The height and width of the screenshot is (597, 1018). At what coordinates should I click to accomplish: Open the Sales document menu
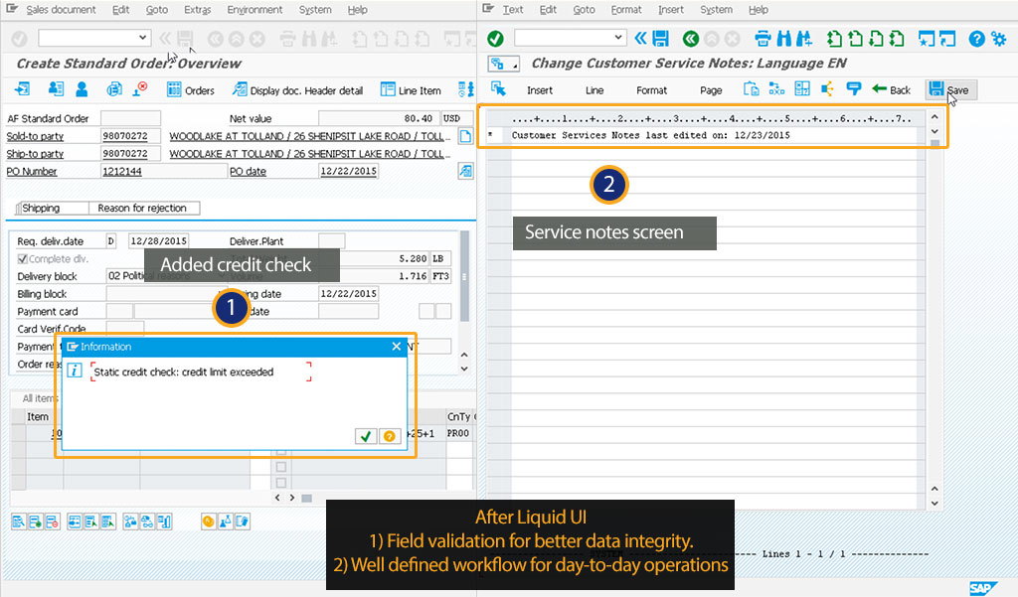[x=61, y=10]
